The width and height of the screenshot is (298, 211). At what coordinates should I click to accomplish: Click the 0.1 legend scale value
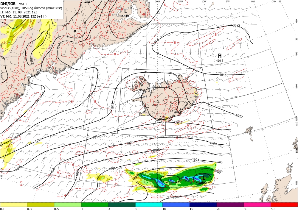point(2,209)
